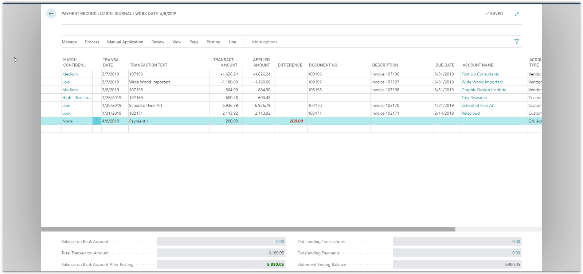The width and height of the screenshot is (583, 274).
Task: Sort by Difference column header
Action: tap(290, 65)
